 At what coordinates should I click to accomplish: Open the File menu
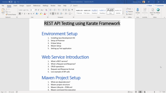click(3, 6)
